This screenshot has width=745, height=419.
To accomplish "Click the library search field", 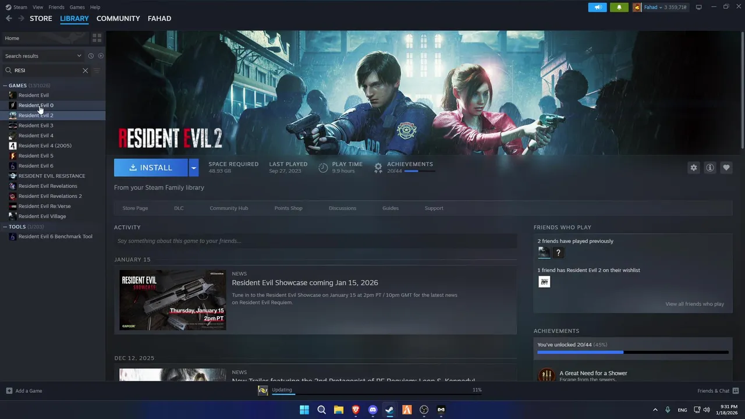I will pyautogui.click(x=47, y=70).
